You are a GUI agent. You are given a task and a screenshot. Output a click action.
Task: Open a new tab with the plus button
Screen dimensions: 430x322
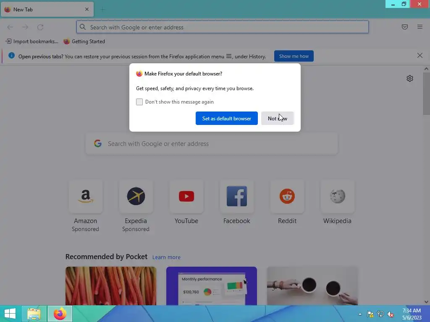102,10
